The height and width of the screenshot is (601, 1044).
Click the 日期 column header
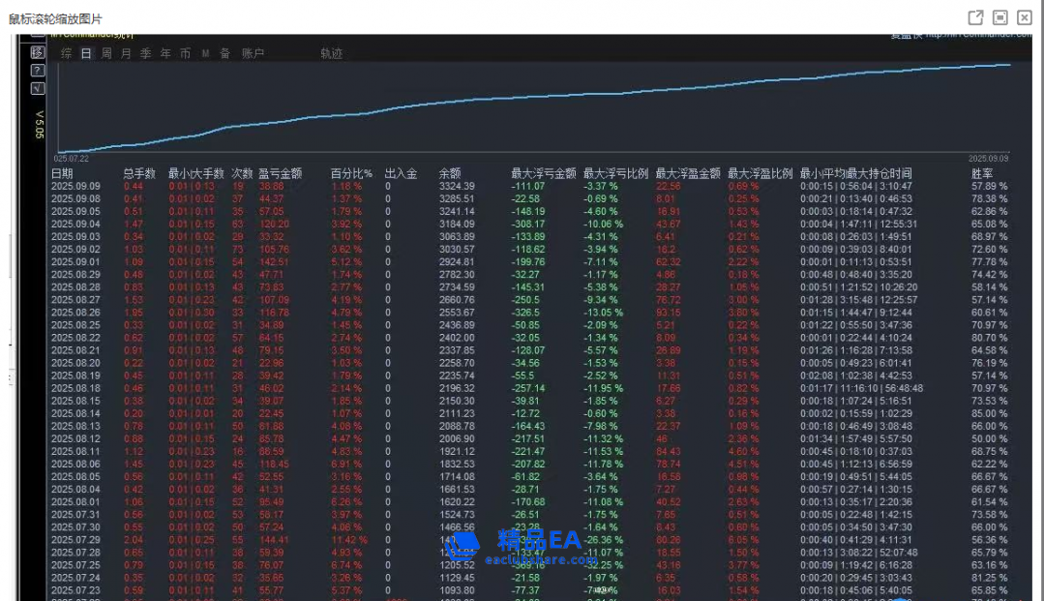62,174
